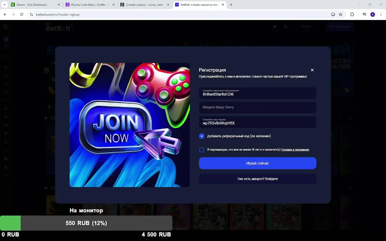Image resolution: width=386 pixels, height=241 pixels.
Task: Click the dimmed Регистрация header button
Action: (340, 26)
